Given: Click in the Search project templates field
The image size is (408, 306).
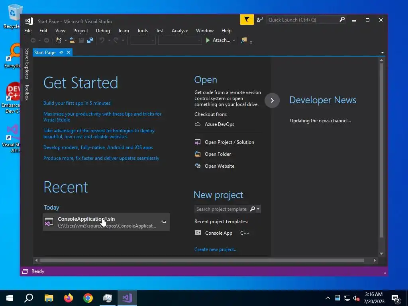Looking at the screenshot, I should [222, 209].
